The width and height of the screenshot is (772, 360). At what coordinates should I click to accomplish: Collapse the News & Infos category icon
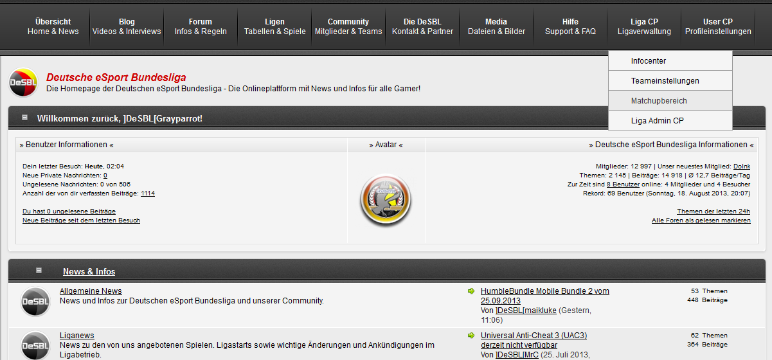coord(39,271)
